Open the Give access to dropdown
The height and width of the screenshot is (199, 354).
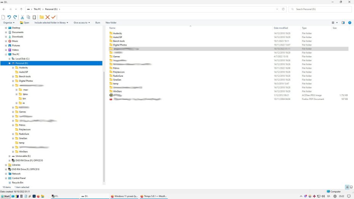coord(82,23)
